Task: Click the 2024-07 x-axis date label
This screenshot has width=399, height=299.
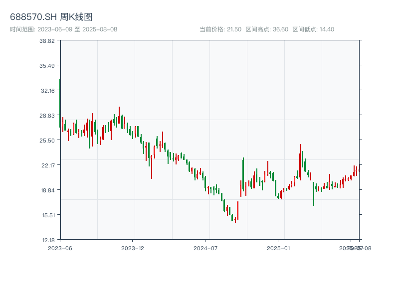Action: [x=206, y=248]
